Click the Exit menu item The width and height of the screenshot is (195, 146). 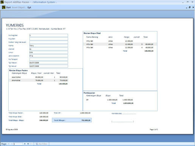(x=29, y=8)
